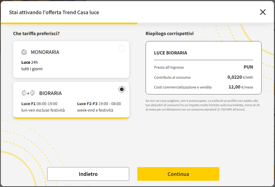Go back with the Indietro button

click(88, 174)
